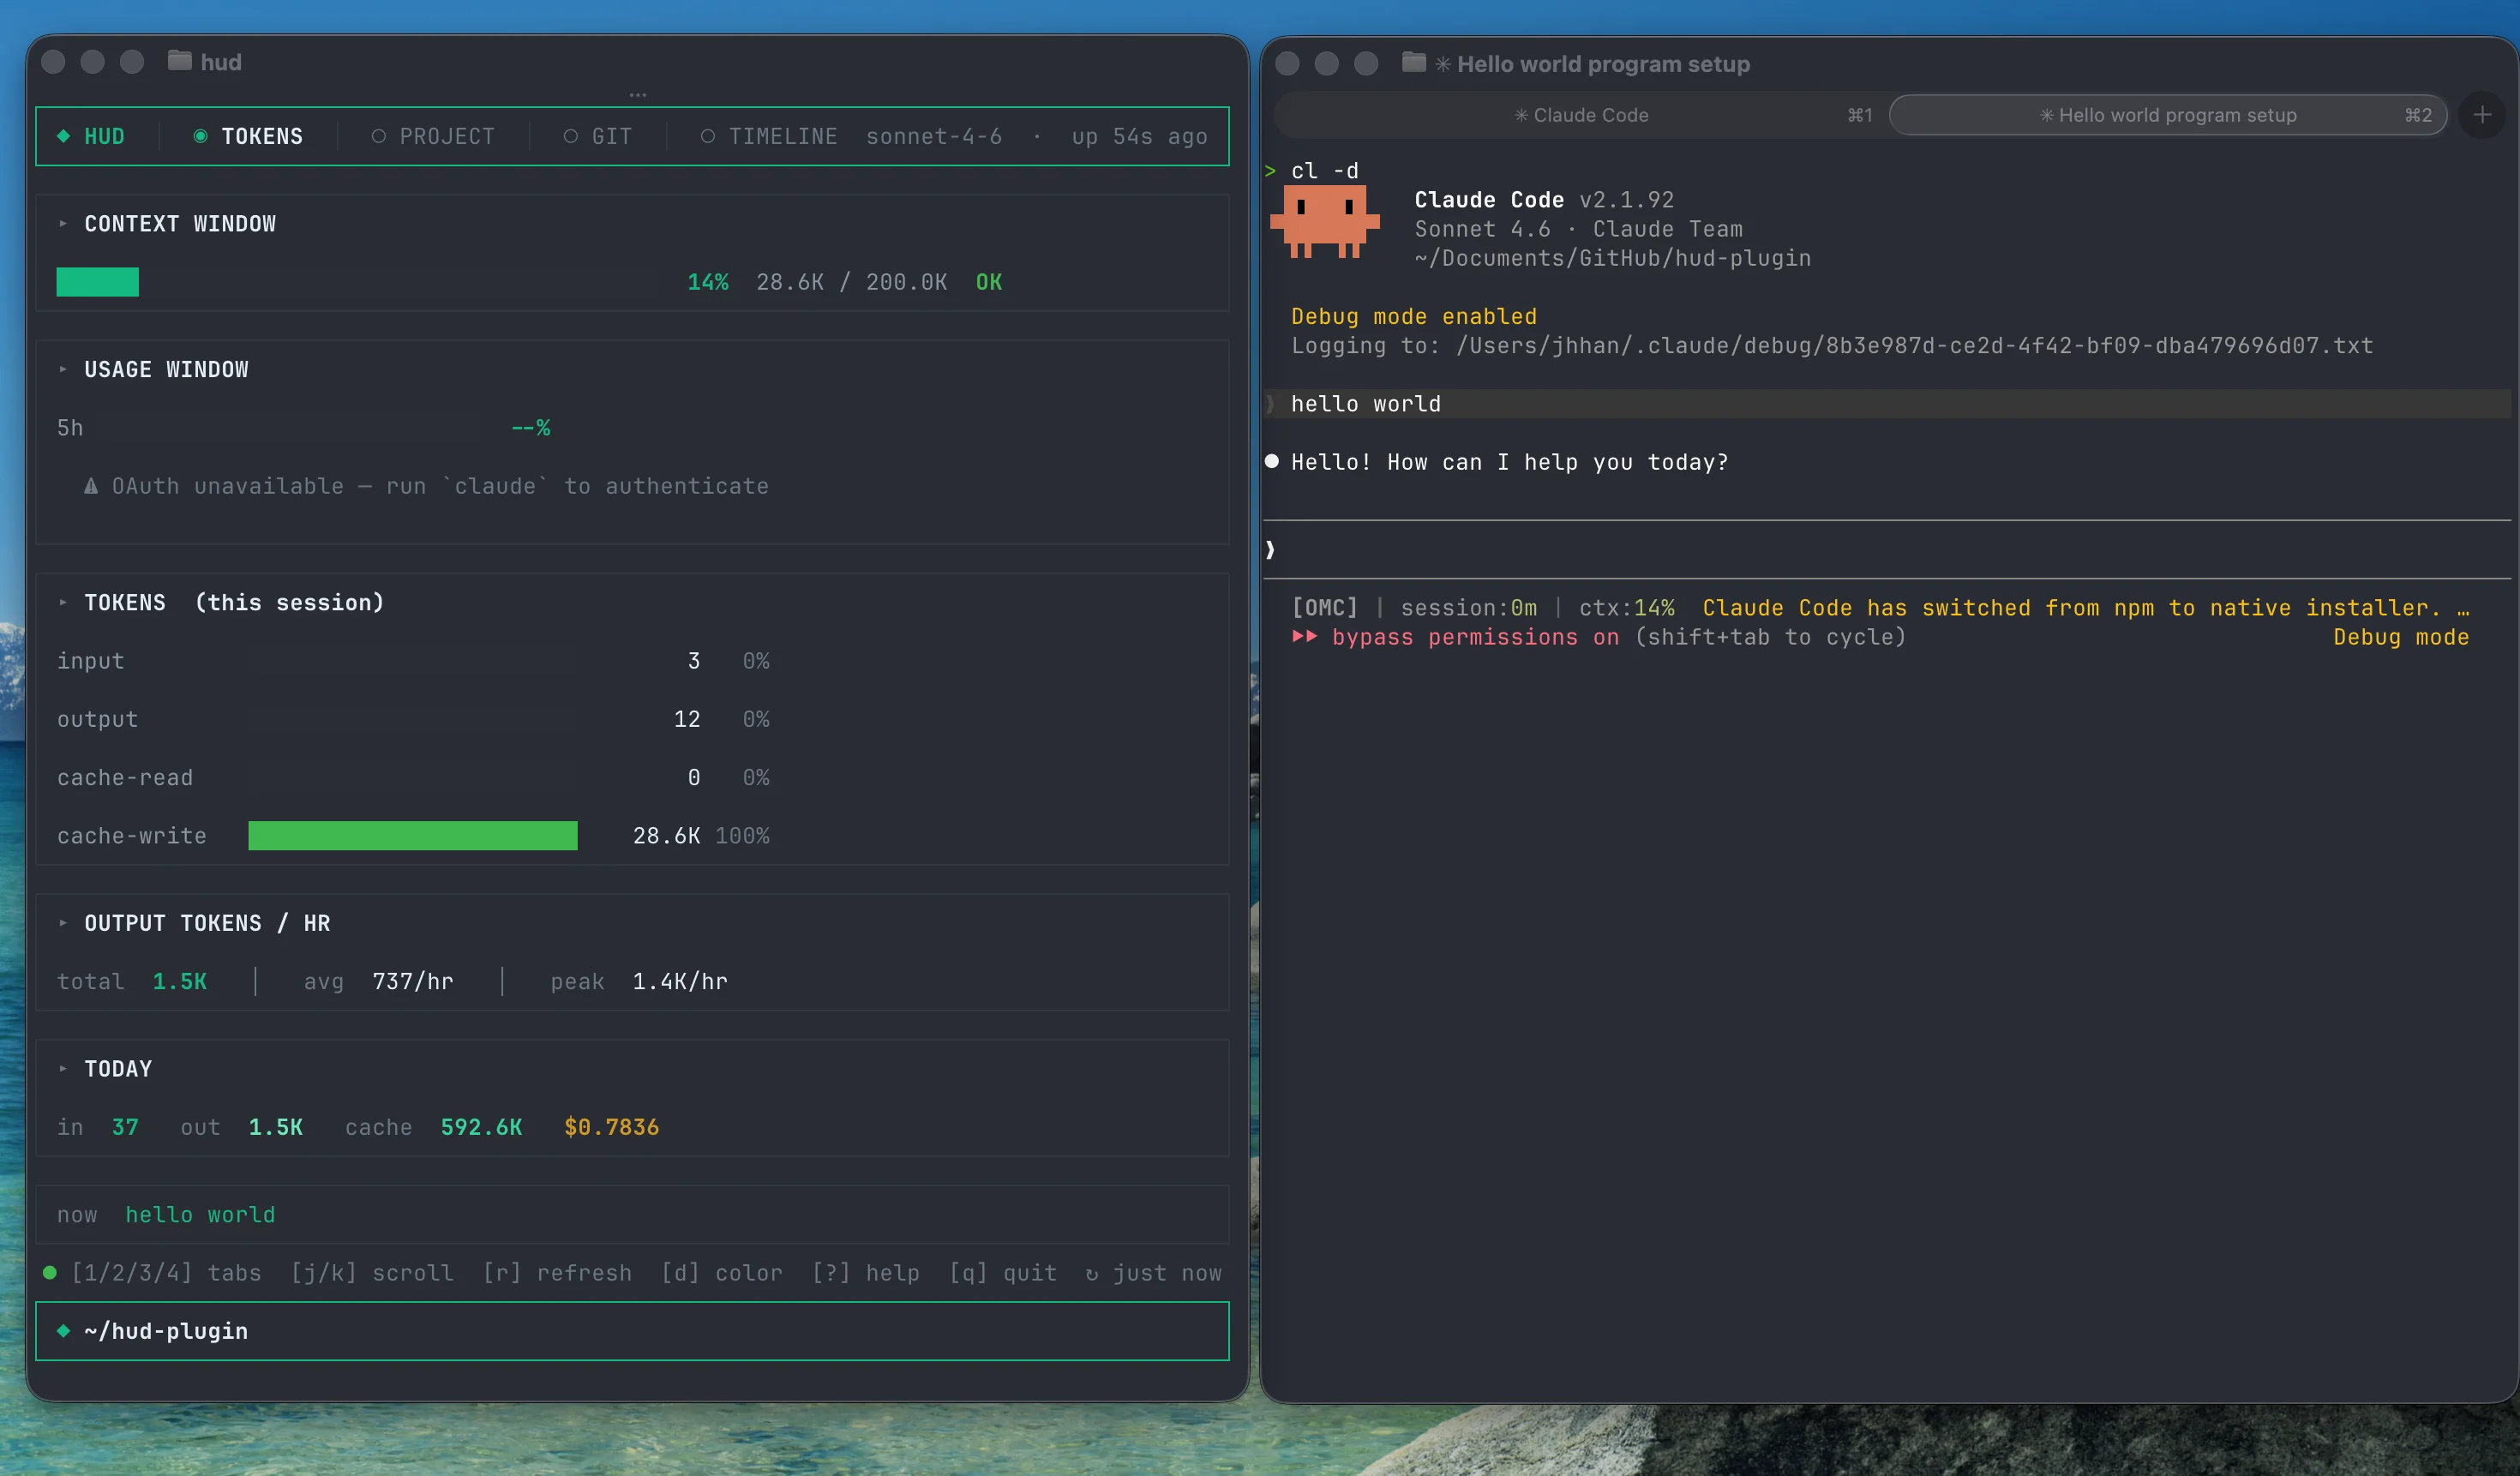The height and width of the screenshot is (1476, 2520).
Task: Open the TIMELINE tab
Action: 769,136
